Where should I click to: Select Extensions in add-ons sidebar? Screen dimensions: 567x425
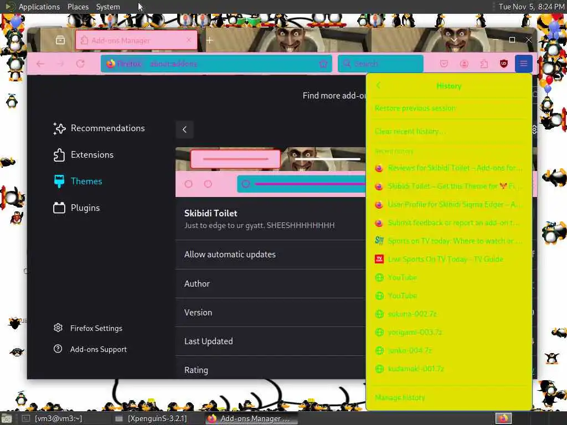pos(83,155)
